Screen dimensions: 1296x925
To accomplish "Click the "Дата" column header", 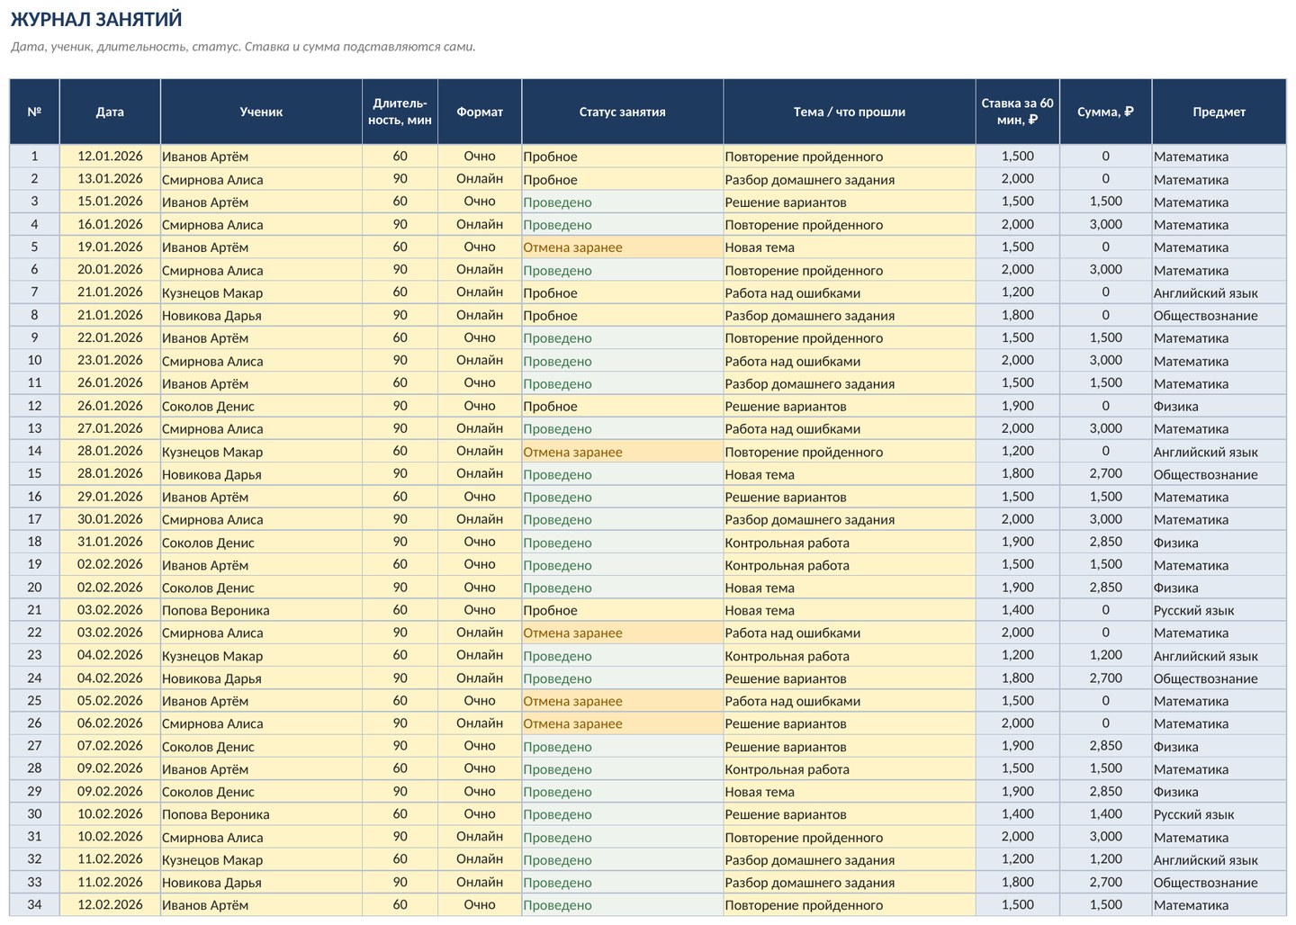I will (x=110, y=112).
